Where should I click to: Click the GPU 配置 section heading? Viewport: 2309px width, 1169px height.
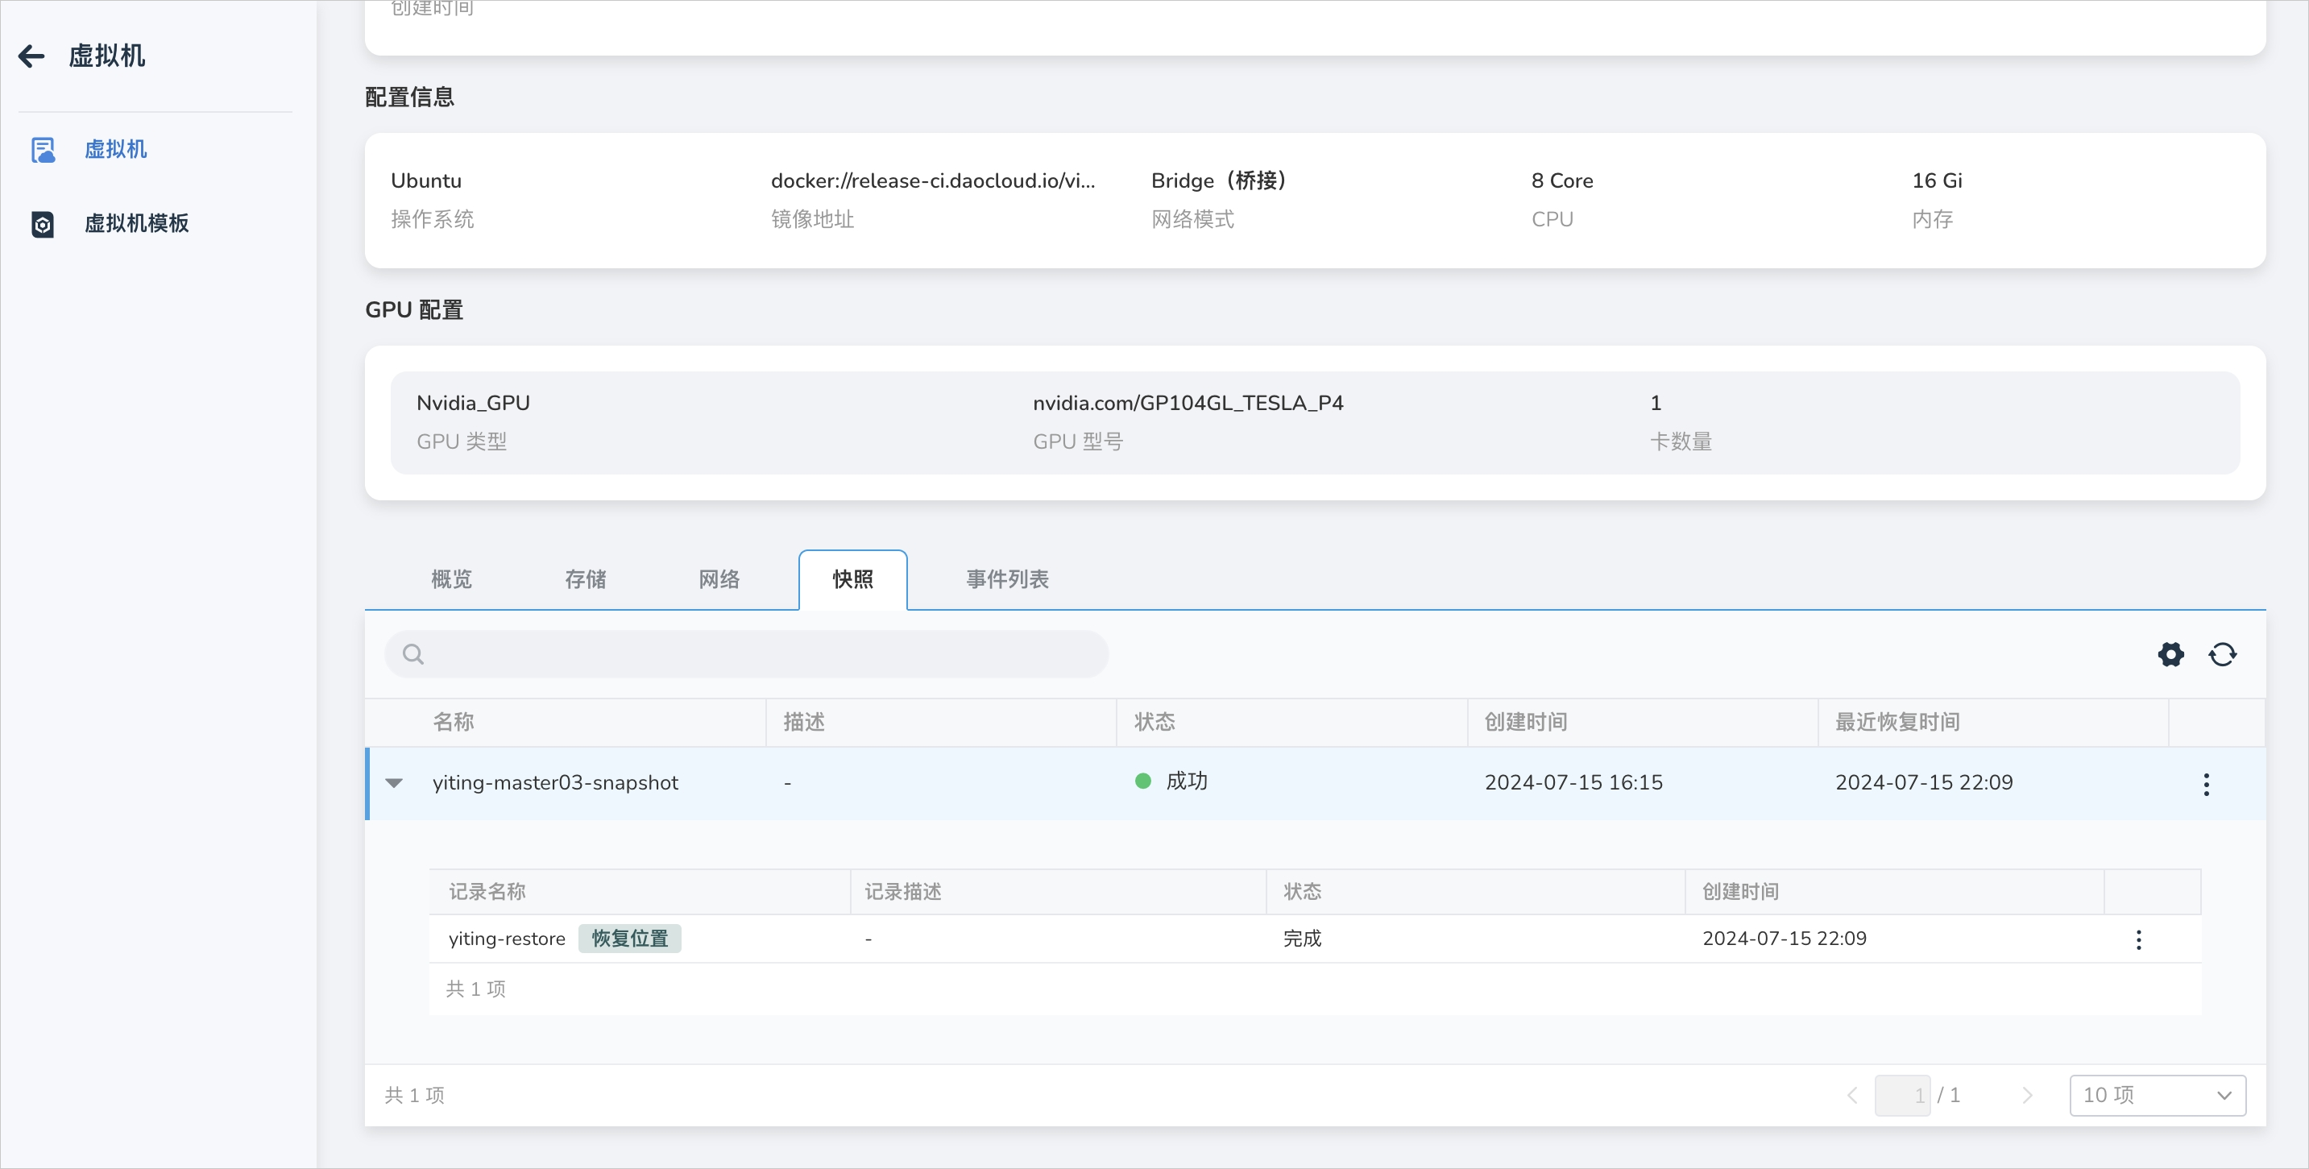click(x=413, y=310)
